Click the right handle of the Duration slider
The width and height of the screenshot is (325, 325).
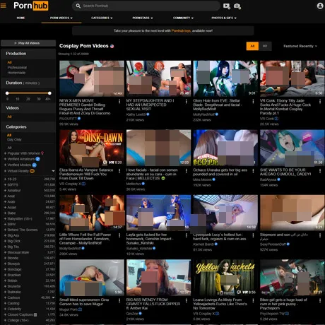pos(49,93)
